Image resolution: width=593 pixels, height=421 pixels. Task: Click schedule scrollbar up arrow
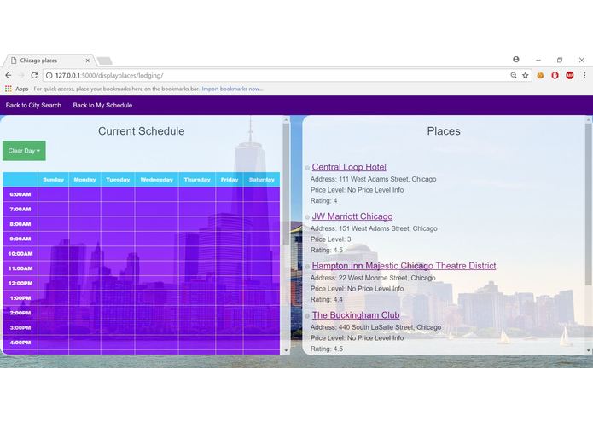[x=287, y=119]
